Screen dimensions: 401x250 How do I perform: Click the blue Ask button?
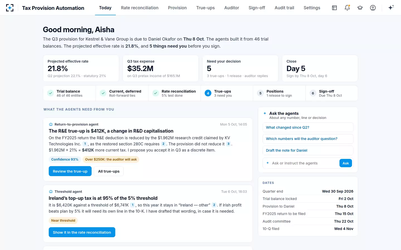point(346,163)
